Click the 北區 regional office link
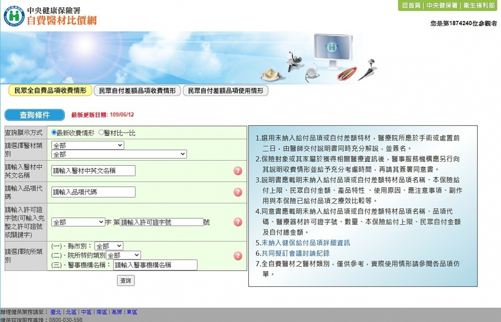Screen dimensions: 501x322 pos(71,312)
